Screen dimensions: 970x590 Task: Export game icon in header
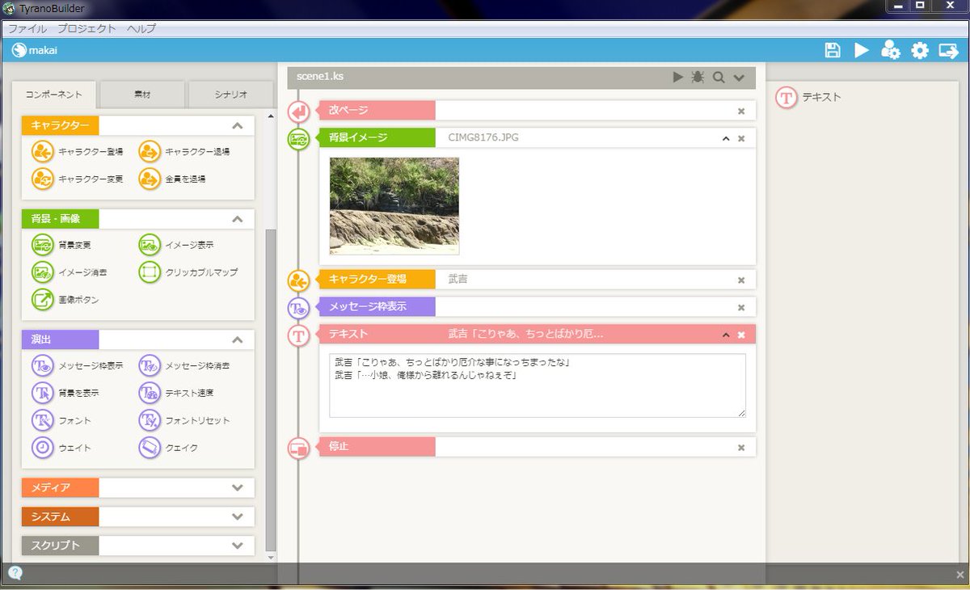[x=949, y=50]
